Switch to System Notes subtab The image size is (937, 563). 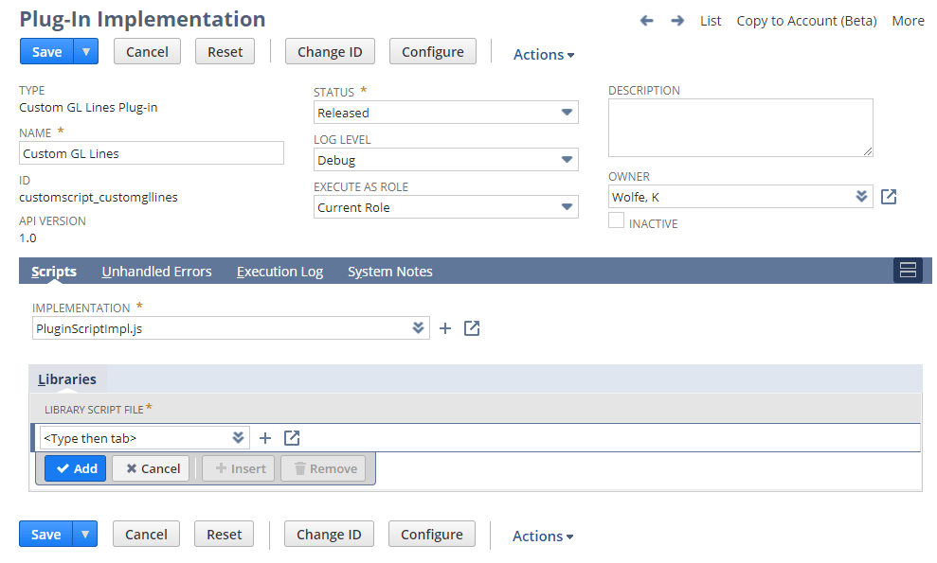tap(390, 272)
